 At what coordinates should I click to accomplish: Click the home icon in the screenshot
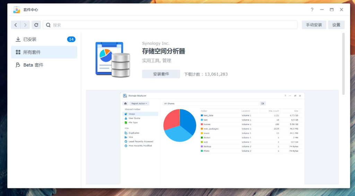[125, 104]
